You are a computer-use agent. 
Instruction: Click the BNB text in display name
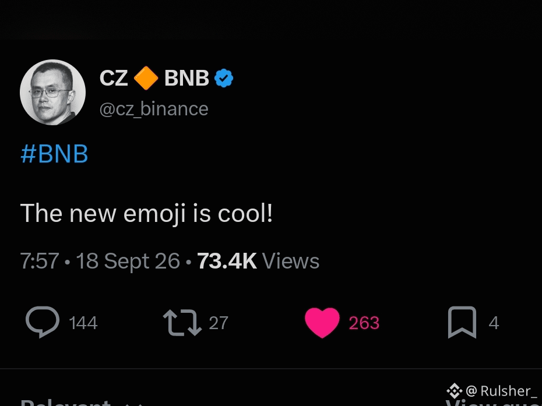point(186,78)
